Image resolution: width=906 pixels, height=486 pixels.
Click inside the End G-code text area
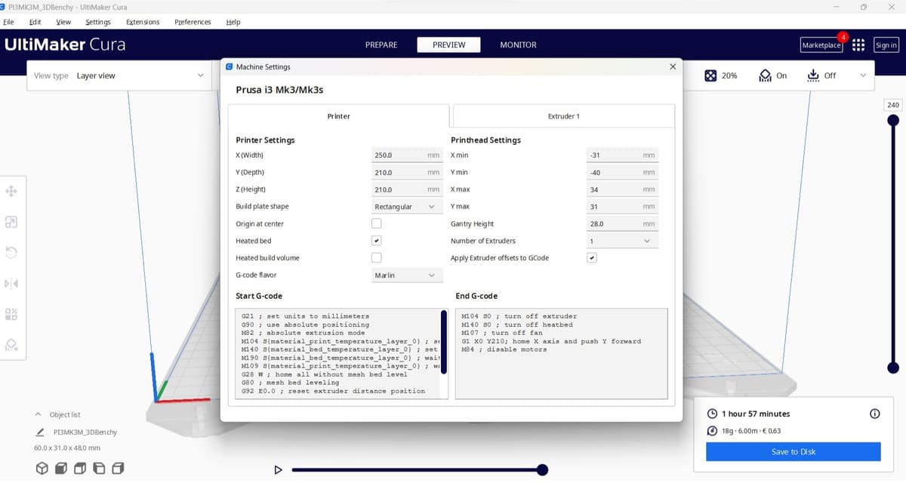562,353
